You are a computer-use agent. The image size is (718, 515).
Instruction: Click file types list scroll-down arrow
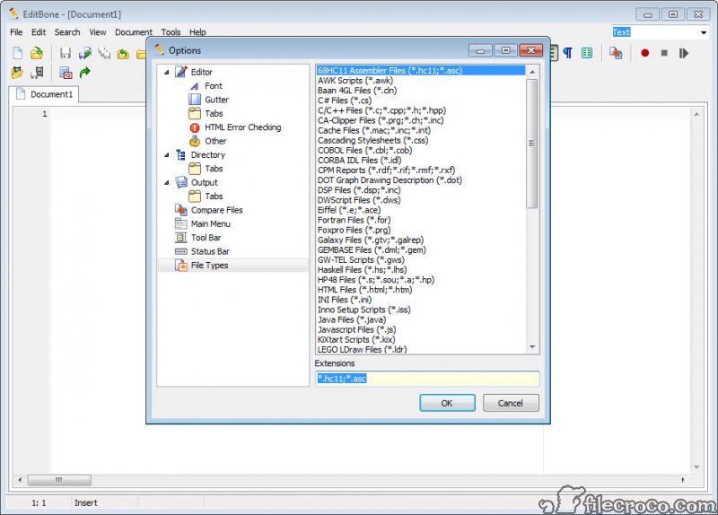[x=532, y=346]
